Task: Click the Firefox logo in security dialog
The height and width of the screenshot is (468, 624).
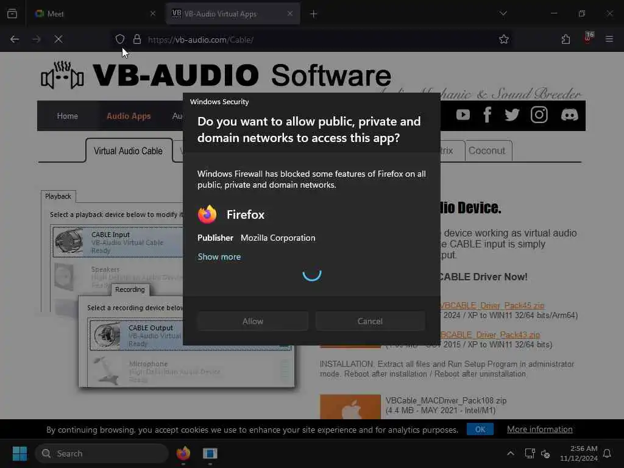Action: tap(207, 214)
